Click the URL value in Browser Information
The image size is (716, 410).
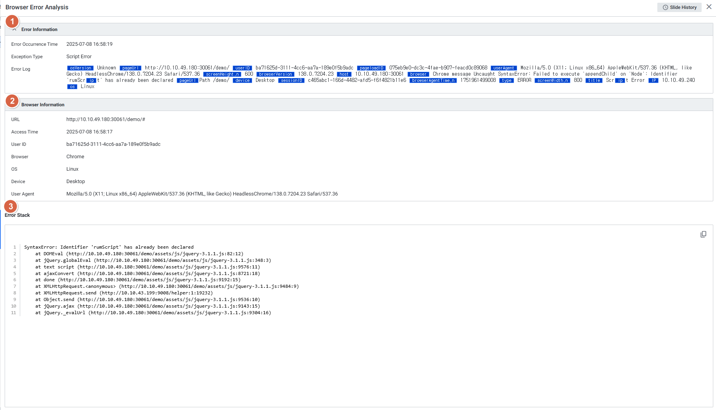106,119
